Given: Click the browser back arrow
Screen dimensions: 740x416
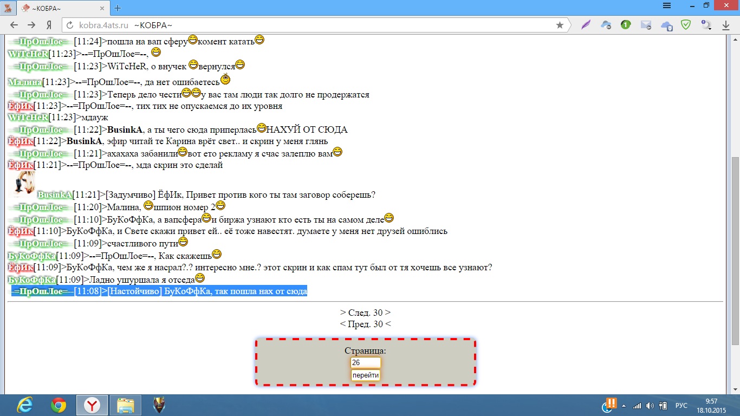Looking at the screenshot, I should click(x=14, y=25).
